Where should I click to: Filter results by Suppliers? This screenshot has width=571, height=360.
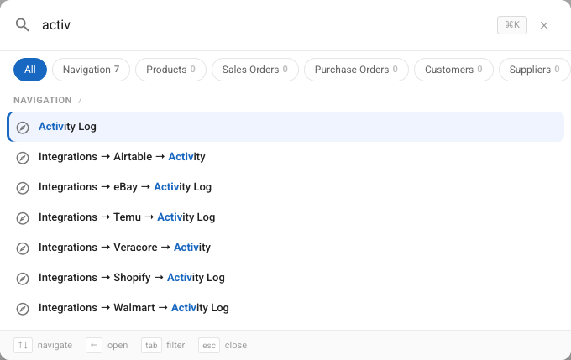pyautogui.click(x=534, y=70)
